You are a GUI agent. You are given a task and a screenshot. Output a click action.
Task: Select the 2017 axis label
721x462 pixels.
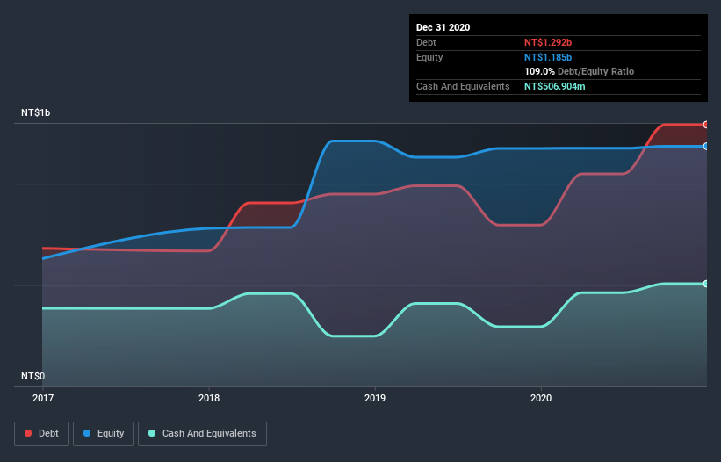coord(43,398)
